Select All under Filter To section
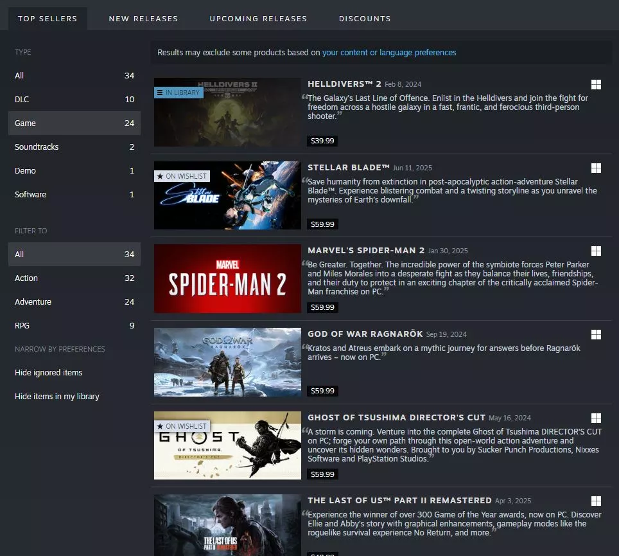This screenshot has height=556, width=619. (x=74, y=254)
